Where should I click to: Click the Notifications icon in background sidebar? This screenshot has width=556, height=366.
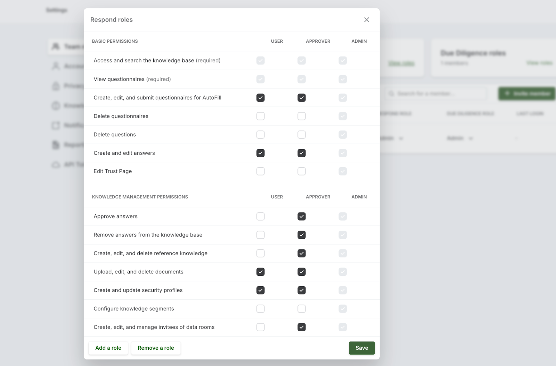56,125
